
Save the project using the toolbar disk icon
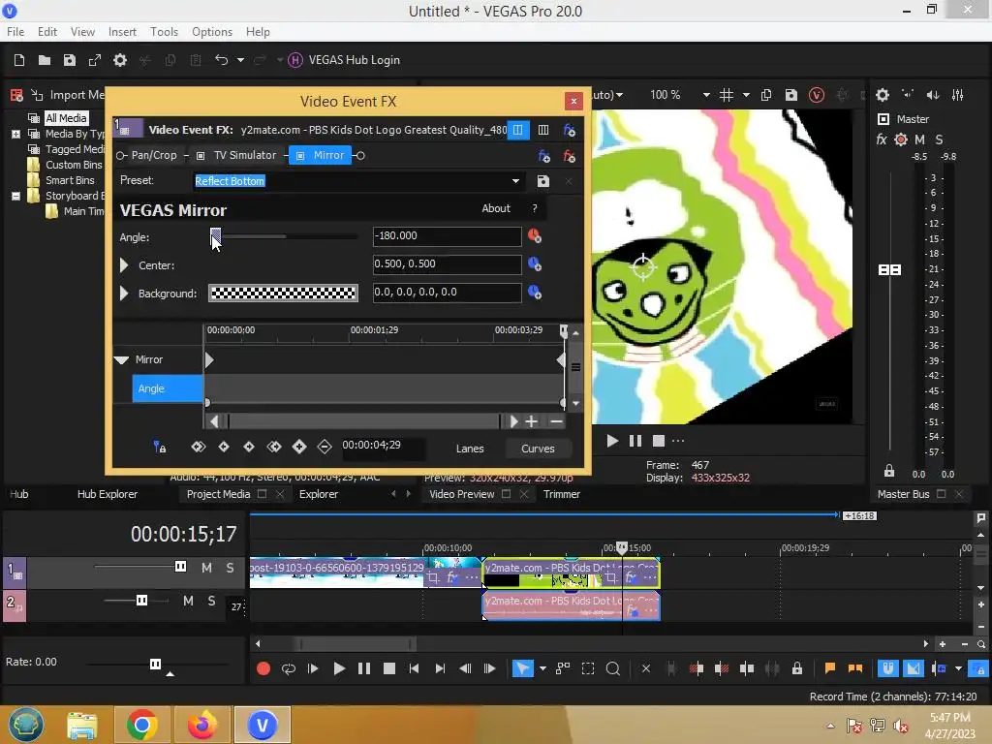tap(70, 60)
